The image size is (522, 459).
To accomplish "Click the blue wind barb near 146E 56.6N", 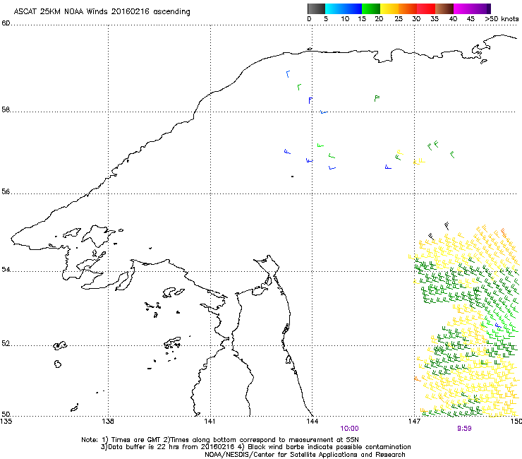I will pyautogui.click(x=388, y=167).
